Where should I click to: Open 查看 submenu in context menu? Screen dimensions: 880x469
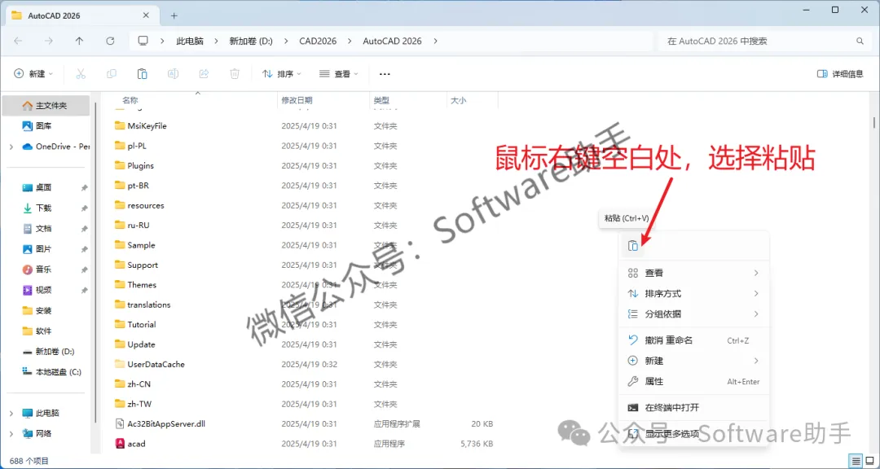[x=693, y=274]
